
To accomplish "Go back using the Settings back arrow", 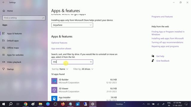I will (4, 2).
